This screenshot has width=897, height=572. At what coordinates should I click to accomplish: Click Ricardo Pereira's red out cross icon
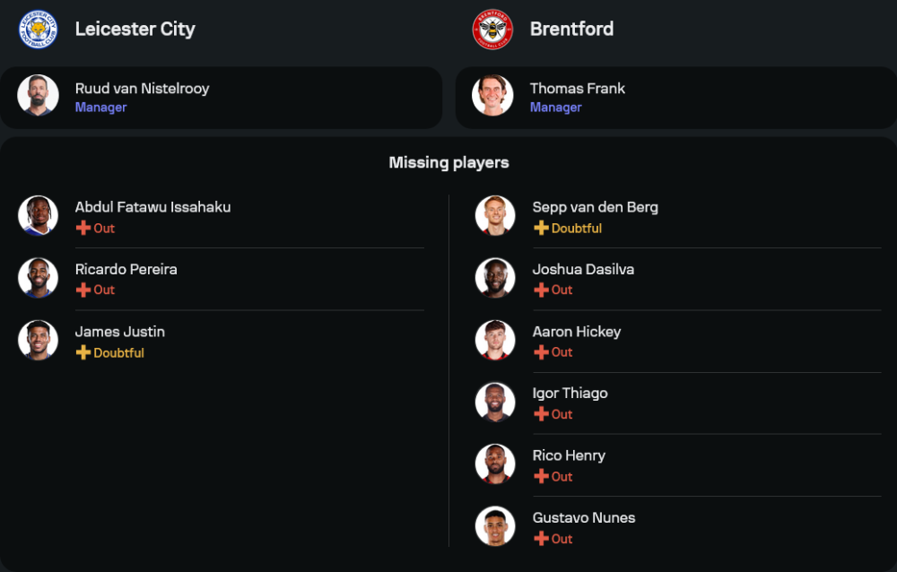tap(83, 290)
